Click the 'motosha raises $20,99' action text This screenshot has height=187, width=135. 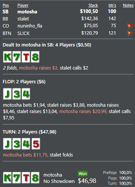point(83,111)
